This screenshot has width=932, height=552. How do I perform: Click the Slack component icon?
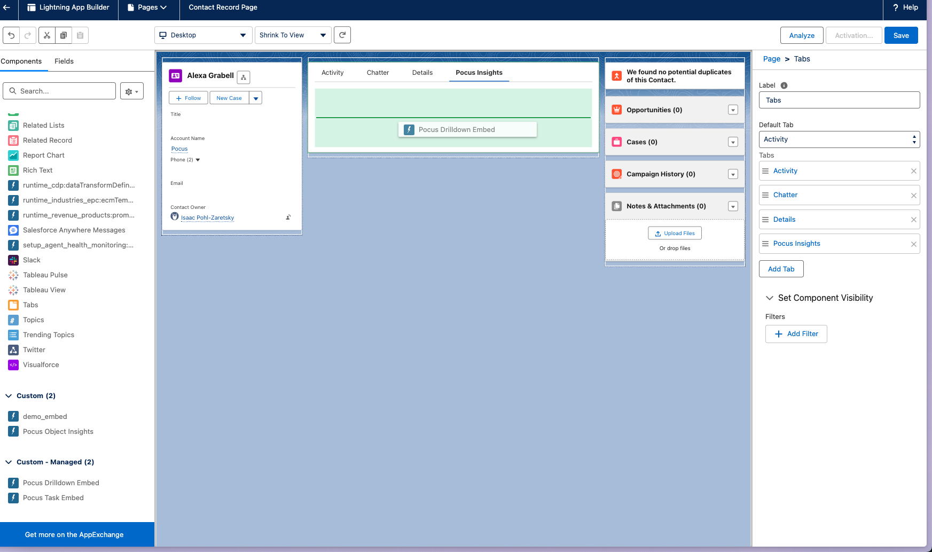[13, 260]
